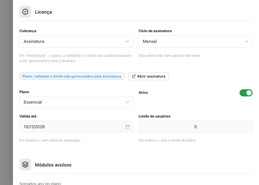Click the 'Somados aos do plano.' text
Viewport: 259px width, 185px height.
coord(41,183)
